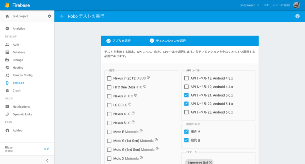Screen dimensions: 305x164
Task: Show info for Nexus 7 (2013) ASUS
Action: tap(148, 78)
